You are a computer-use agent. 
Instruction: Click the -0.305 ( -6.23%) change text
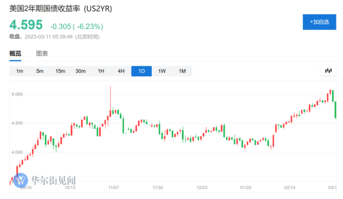77,26
